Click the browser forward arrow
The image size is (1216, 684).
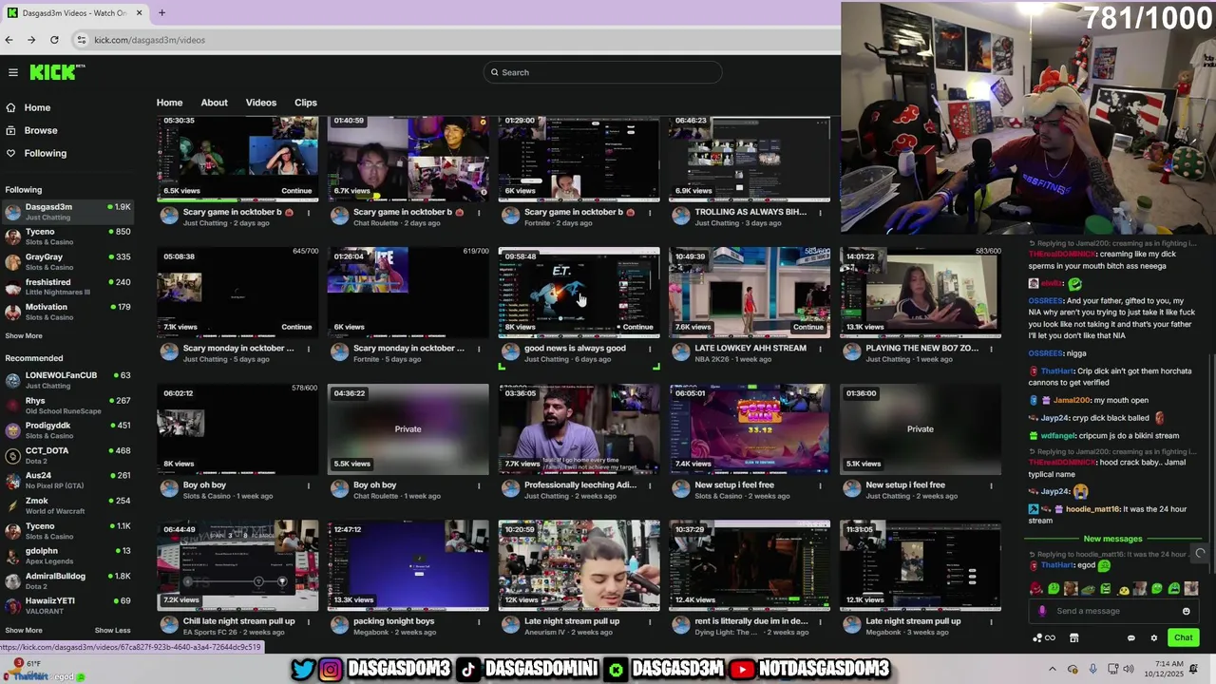click(31, 40)
